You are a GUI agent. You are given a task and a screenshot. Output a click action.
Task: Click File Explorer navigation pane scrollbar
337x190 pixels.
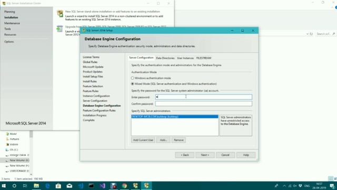tap(31, 134)
